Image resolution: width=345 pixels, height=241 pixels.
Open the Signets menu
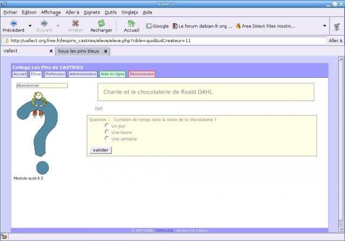(x=92, y=12)
